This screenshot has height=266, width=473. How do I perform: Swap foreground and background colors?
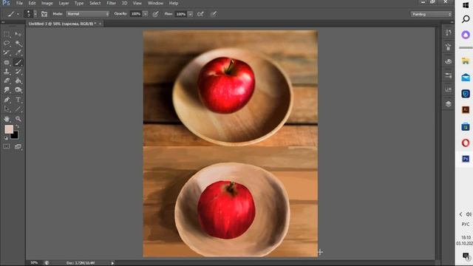[x=17, y=126]
